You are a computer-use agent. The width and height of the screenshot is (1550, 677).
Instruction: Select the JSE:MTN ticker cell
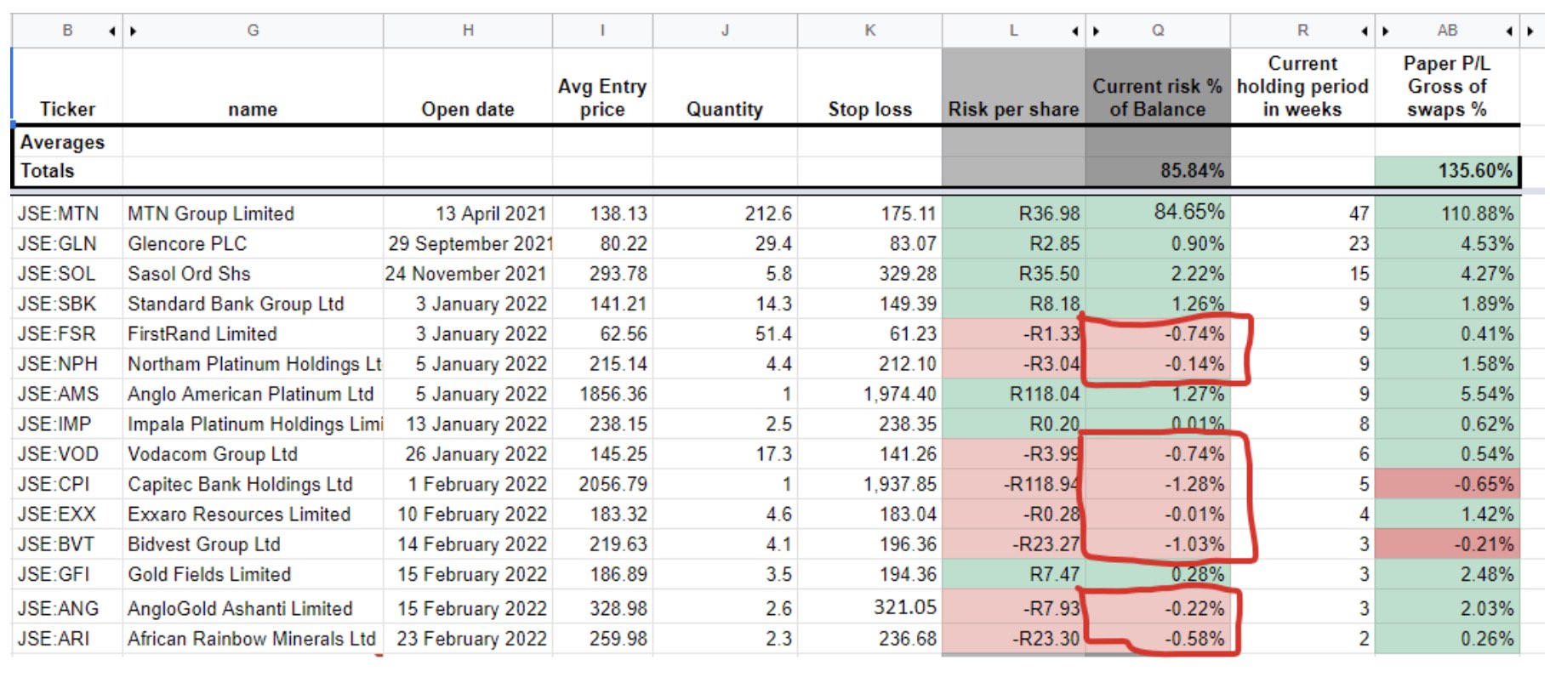click(x=67, y=213)
